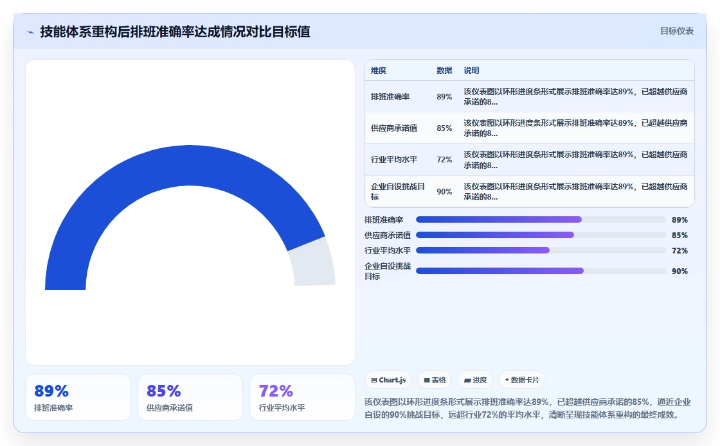Click the title 技能体系重构后排班准确率达成情况对比目标值
Viewport: 720px width, 446px height.
(175, 31)
